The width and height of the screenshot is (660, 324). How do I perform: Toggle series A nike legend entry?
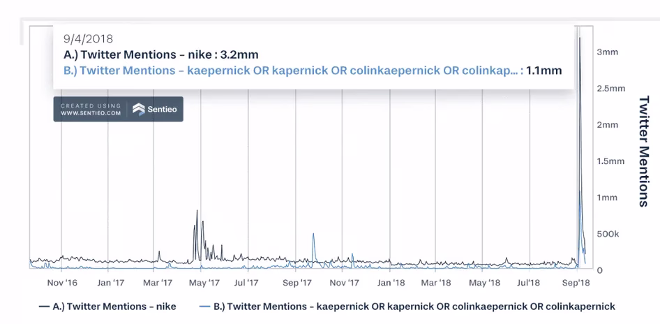point(107,307)
